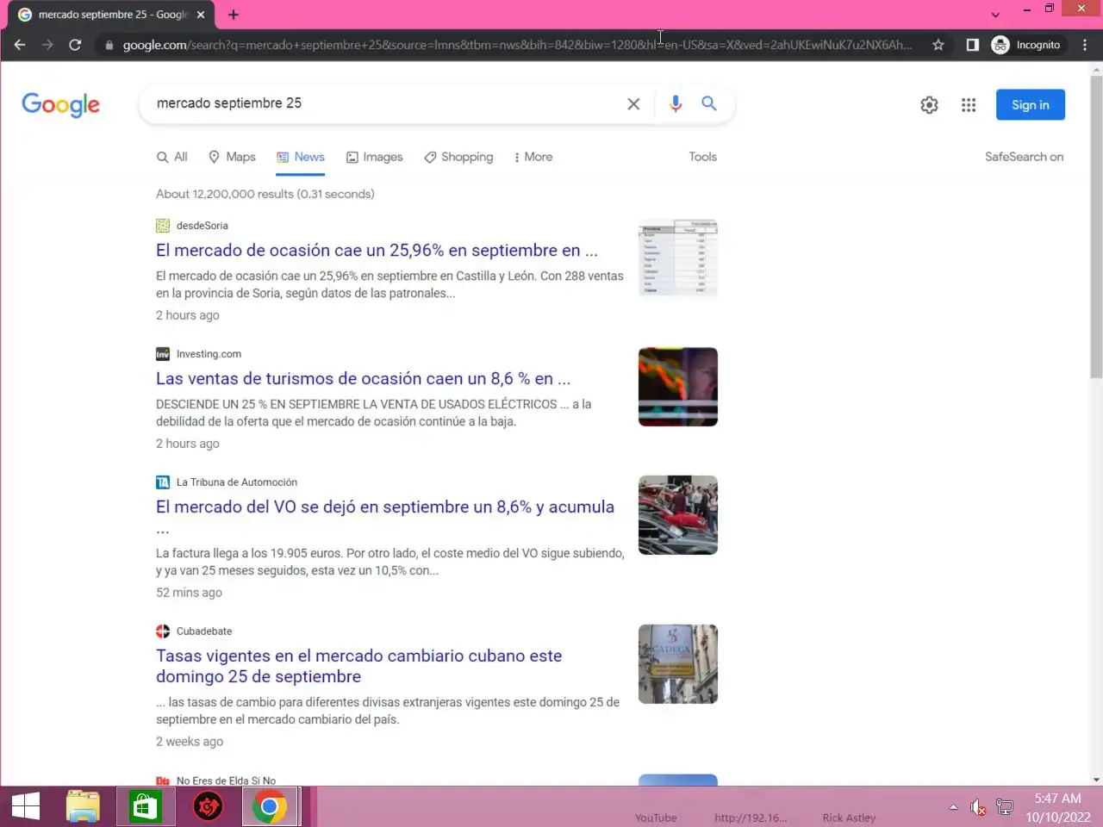Screen dimensions: 1103x827
Task: Open the Windows Start menu
Action: click(x=26, y=806)
